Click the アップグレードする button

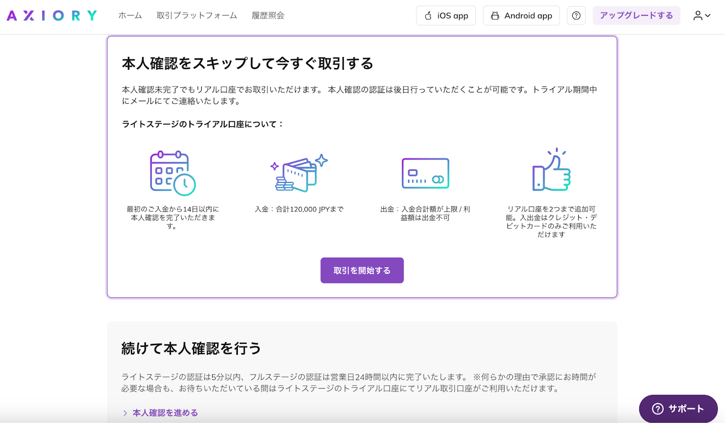pyautogui.click(x=636, y=16)
